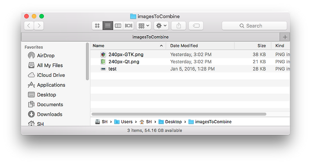Screen dimensions: 311x165
Task: Click the 21 KB size cell
Action: pos(259,62)
